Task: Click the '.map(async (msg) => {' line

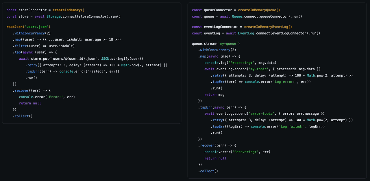Action: click(x=219, y=56)
